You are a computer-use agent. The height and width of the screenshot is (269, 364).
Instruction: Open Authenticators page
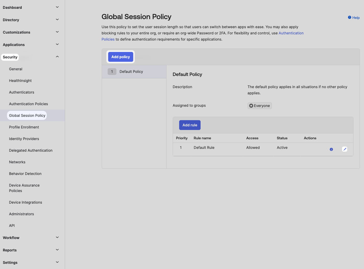pyautogui.click(x=21, y=92)
